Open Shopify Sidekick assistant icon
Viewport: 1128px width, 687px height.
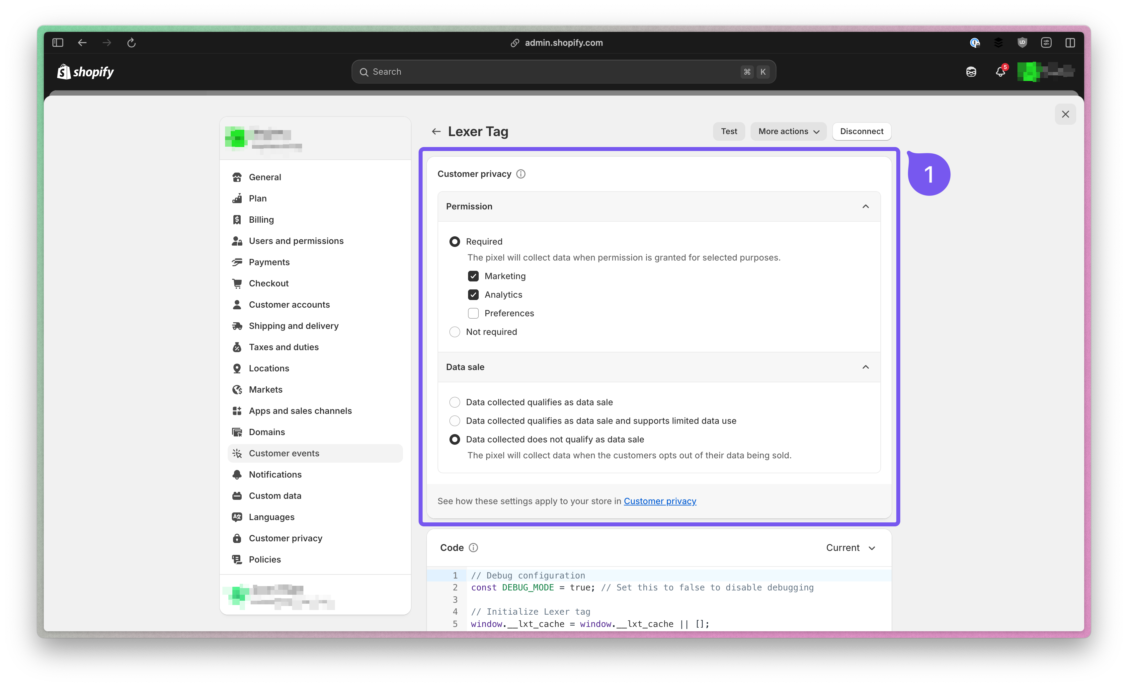(971, 72)
